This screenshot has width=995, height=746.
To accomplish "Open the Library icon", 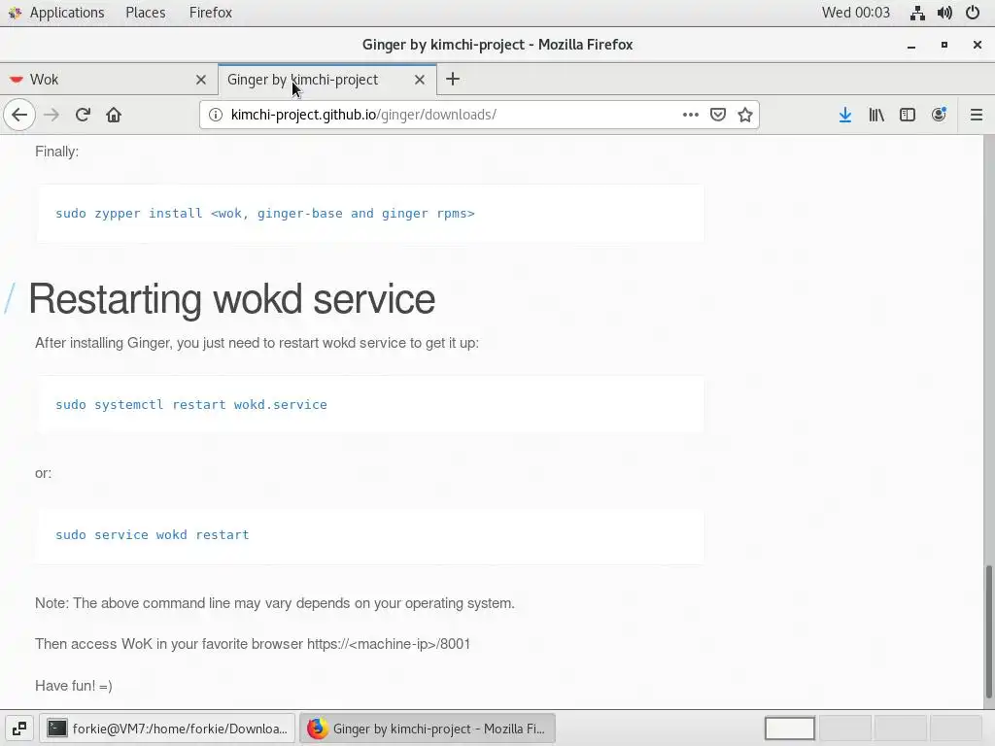I will pyautogui.click(x=876, y=115).
